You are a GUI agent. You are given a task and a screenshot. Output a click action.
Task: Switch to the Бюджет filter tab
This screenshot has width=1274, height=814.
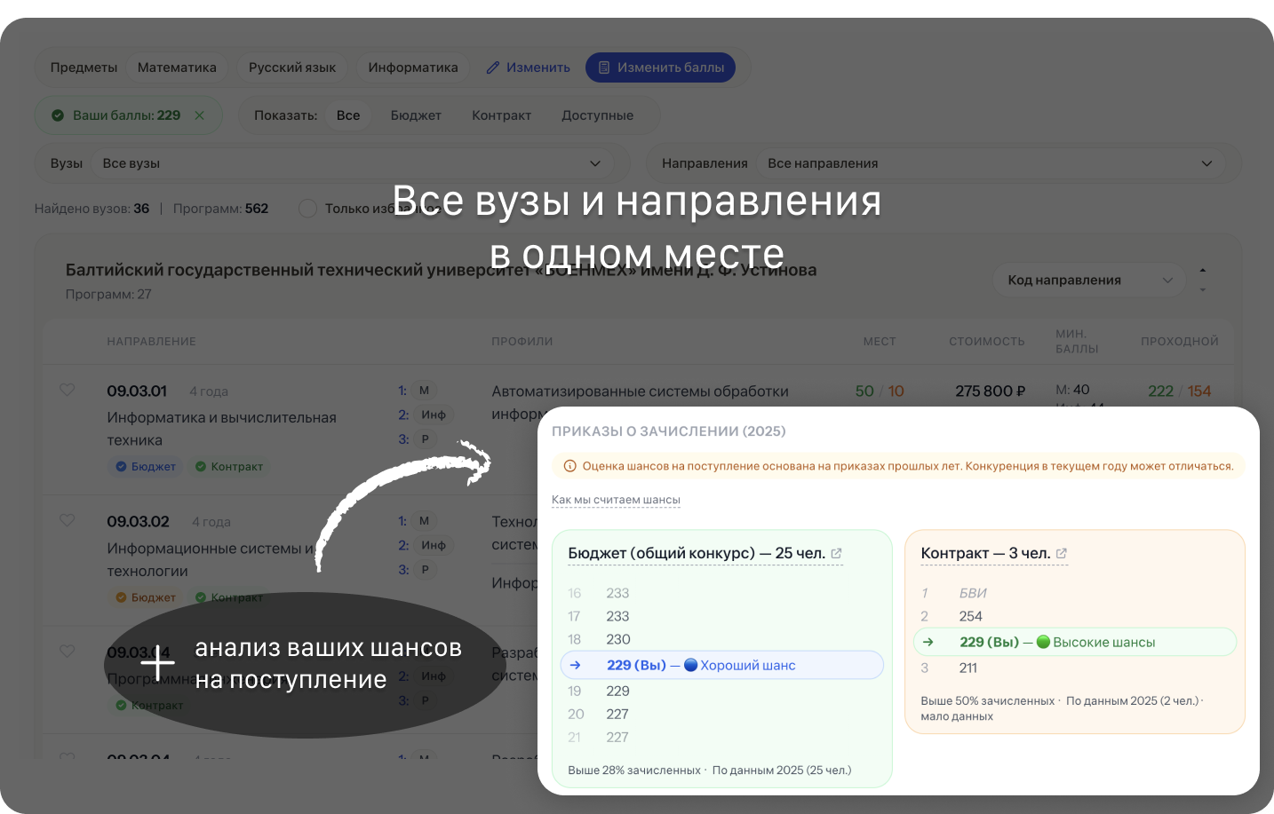(415, 115)
